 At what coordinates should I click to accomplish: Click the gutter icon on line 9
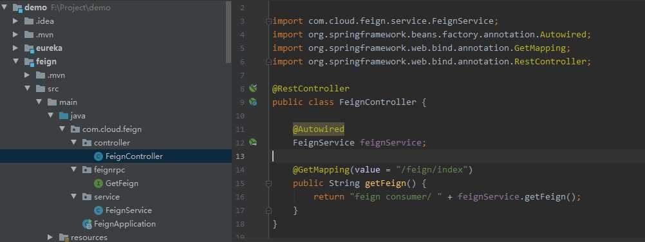click(253, 102)
